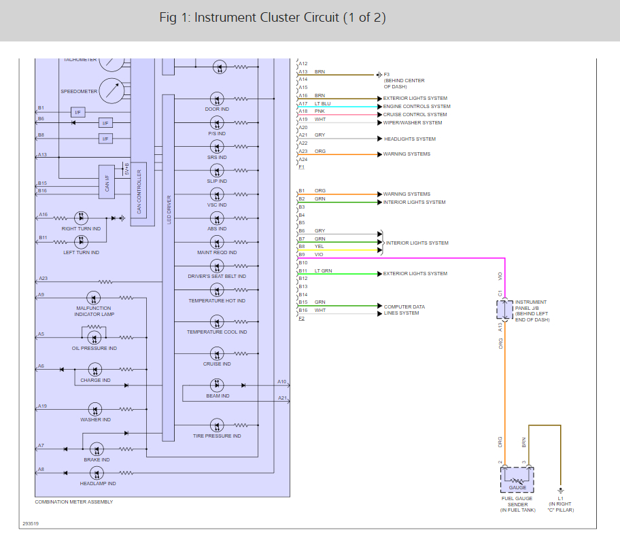Click the instrument panel J/B connector symbol

coord(504,310)
